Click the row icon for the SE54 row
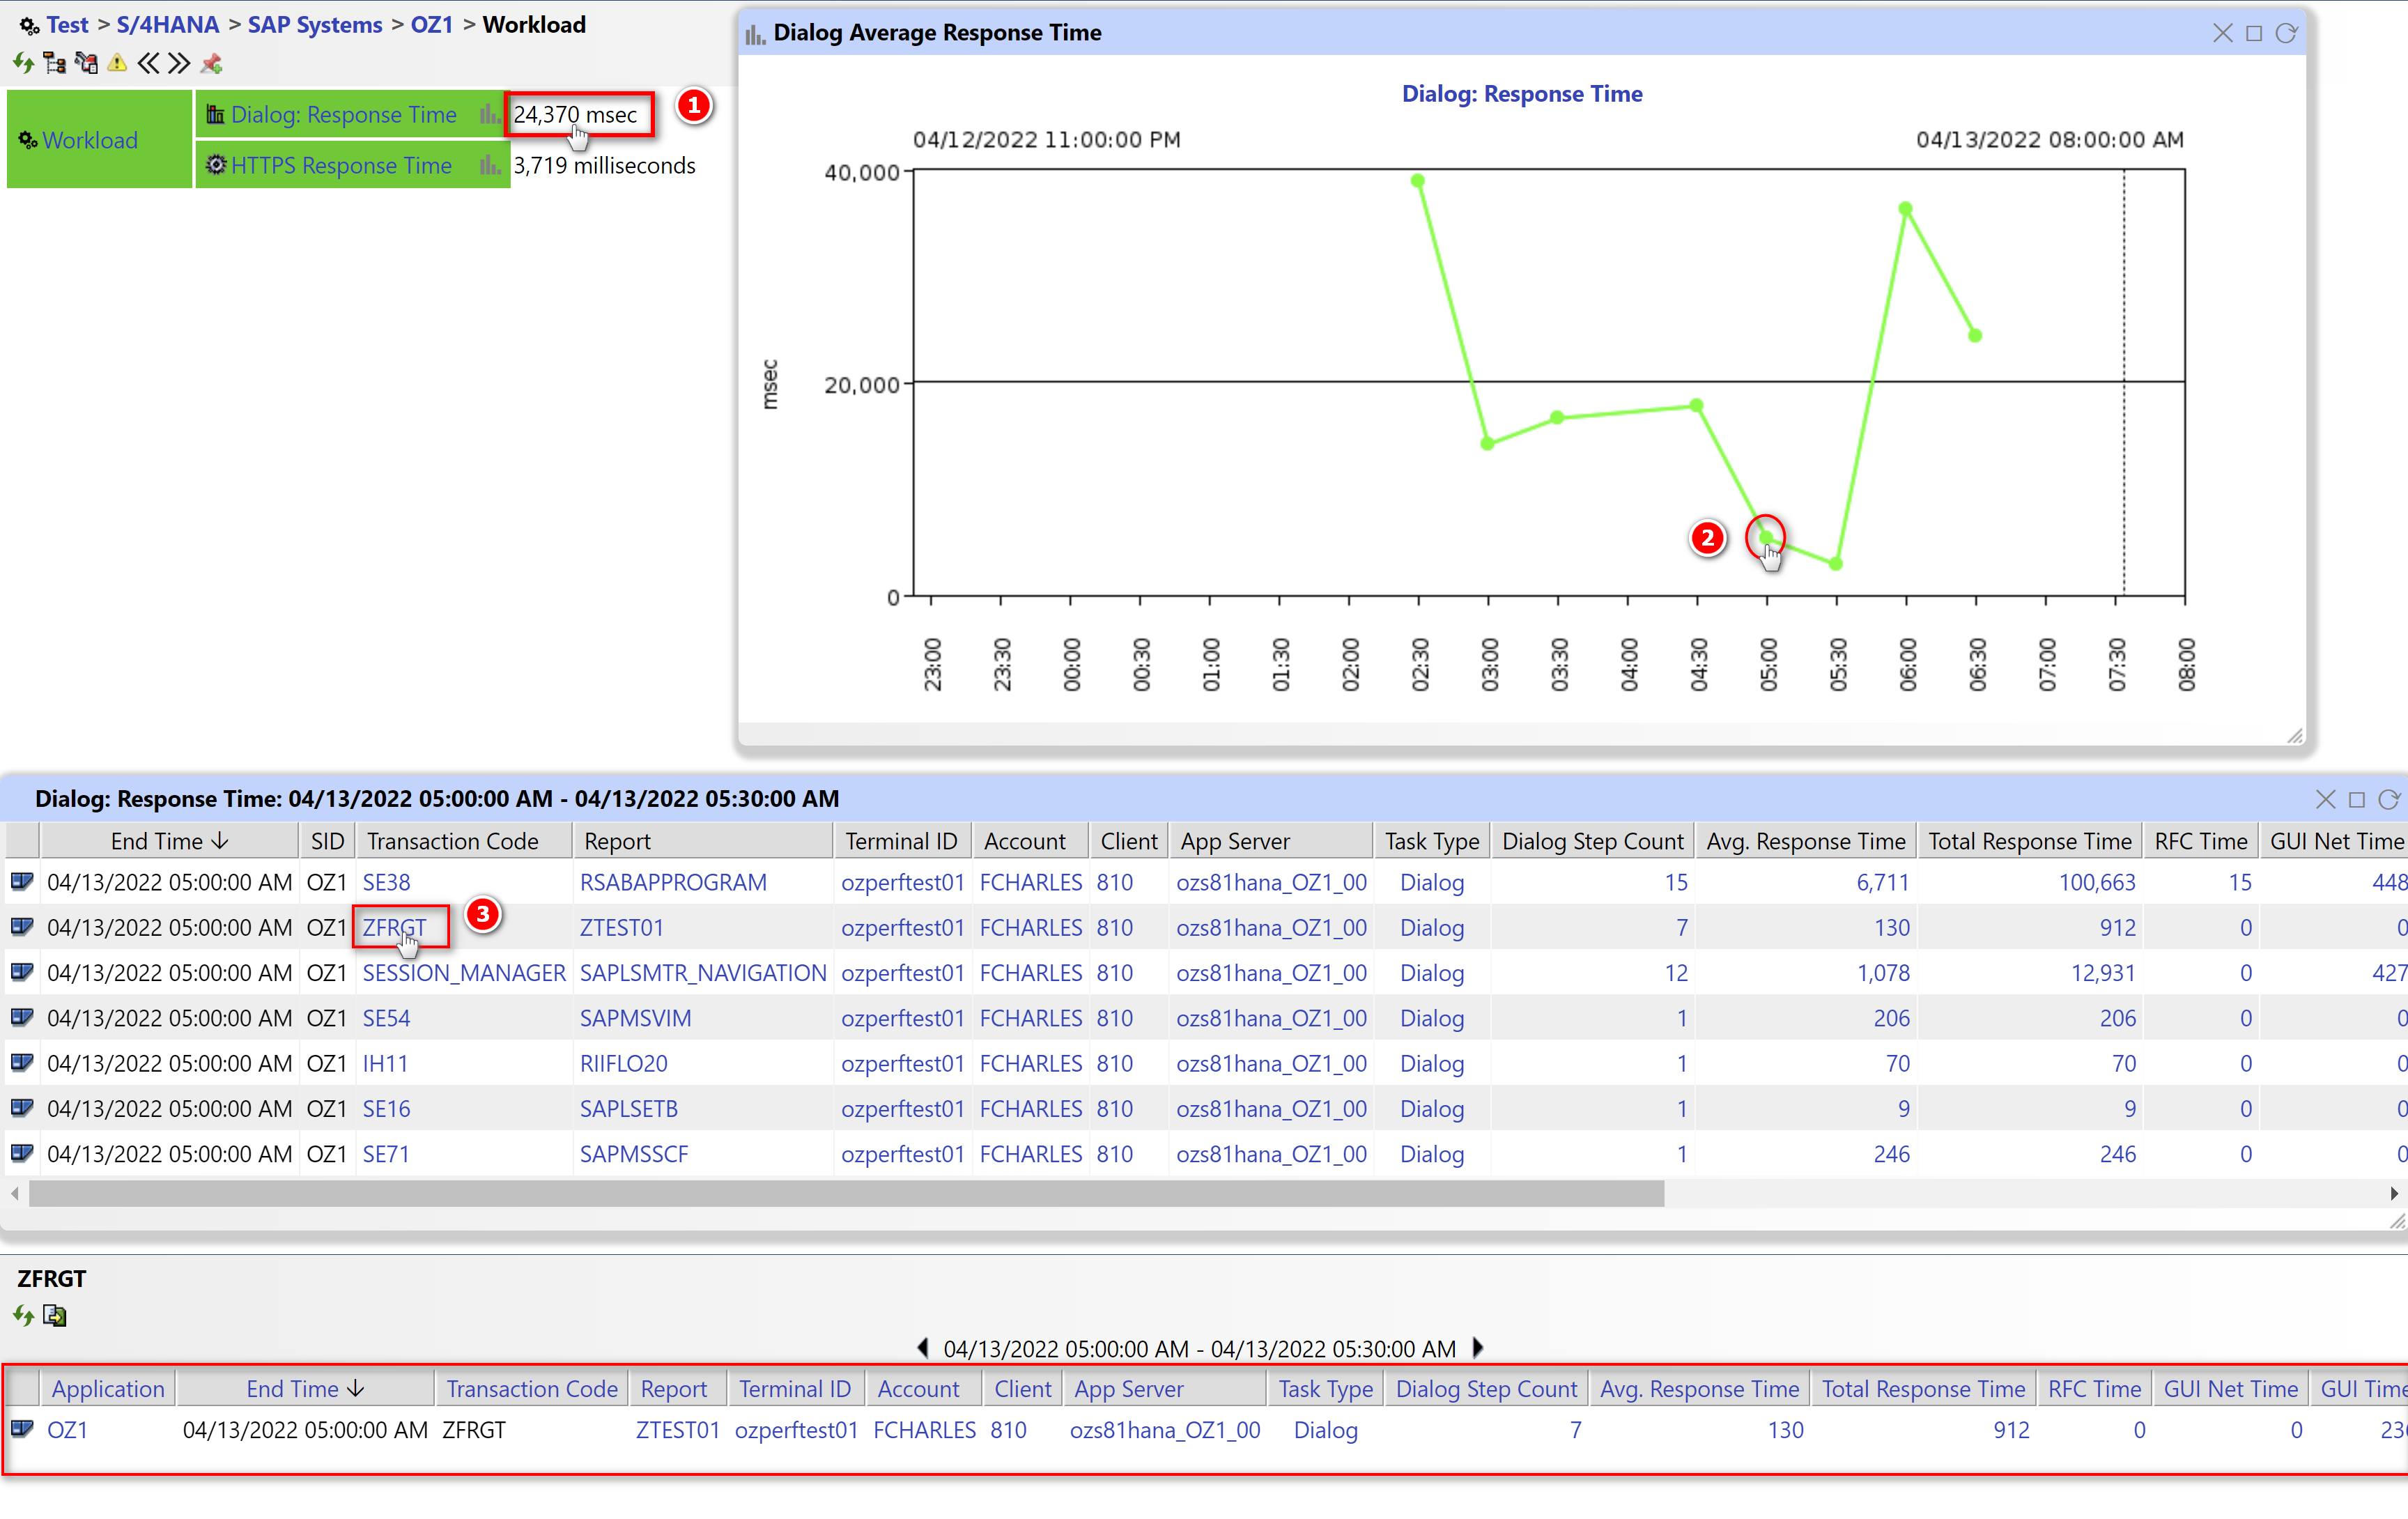 tap(22, 1017)
